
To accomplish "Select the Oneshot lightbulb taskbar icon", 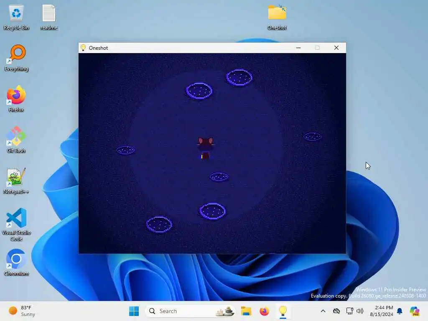I will (283, 311).
